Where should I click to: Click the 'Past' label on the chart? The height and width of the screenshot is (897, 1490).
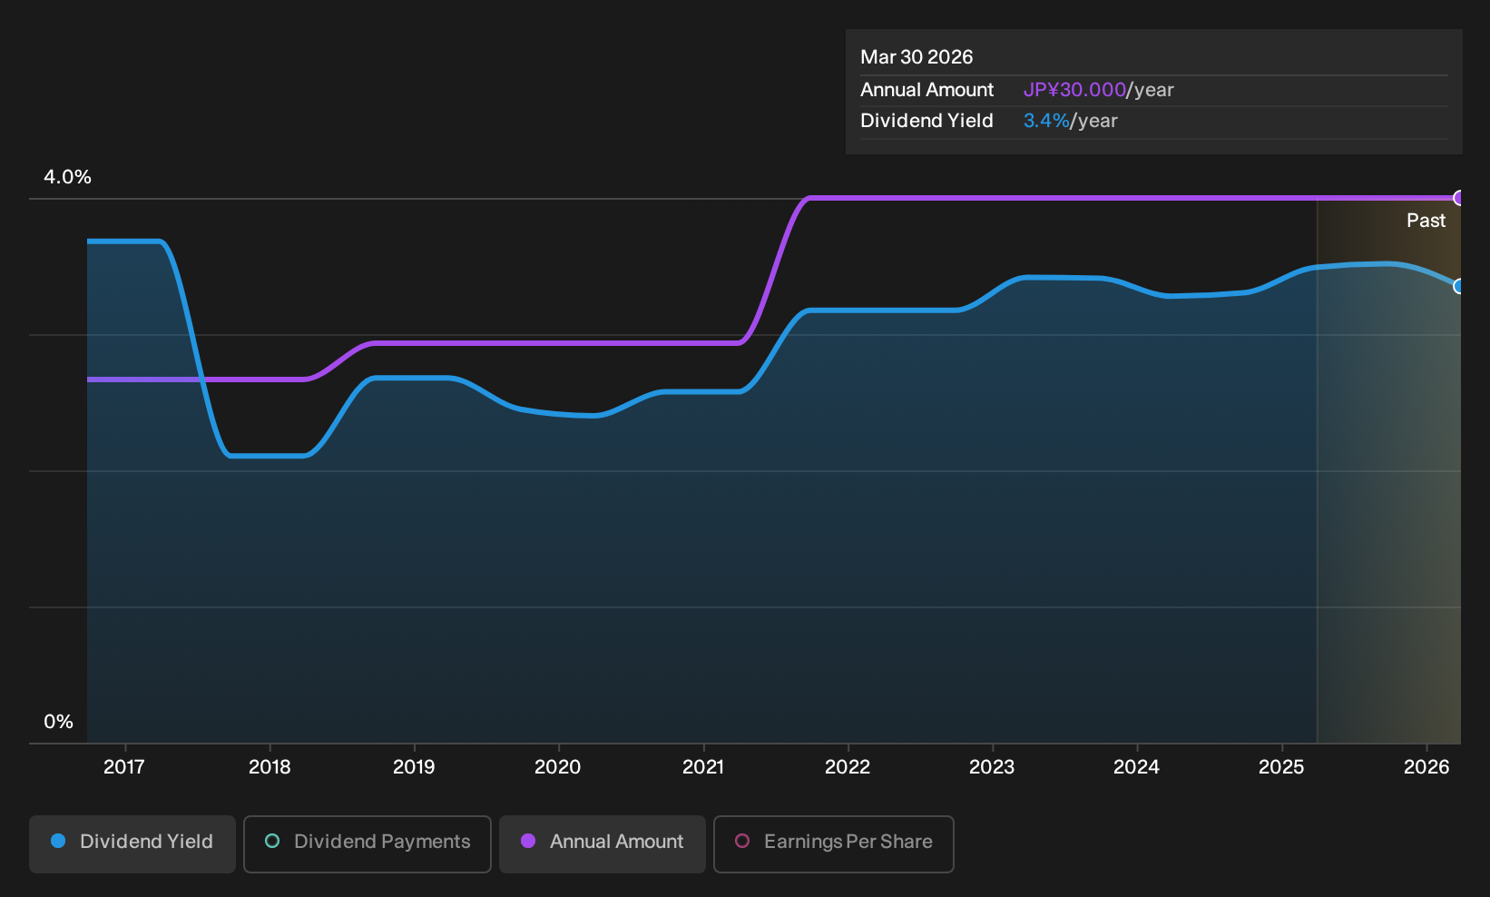1426,221
